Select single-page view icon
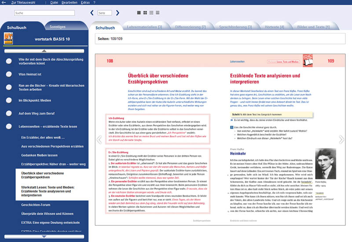The width and height of the screenshot is (352, 242). point(139,13)
